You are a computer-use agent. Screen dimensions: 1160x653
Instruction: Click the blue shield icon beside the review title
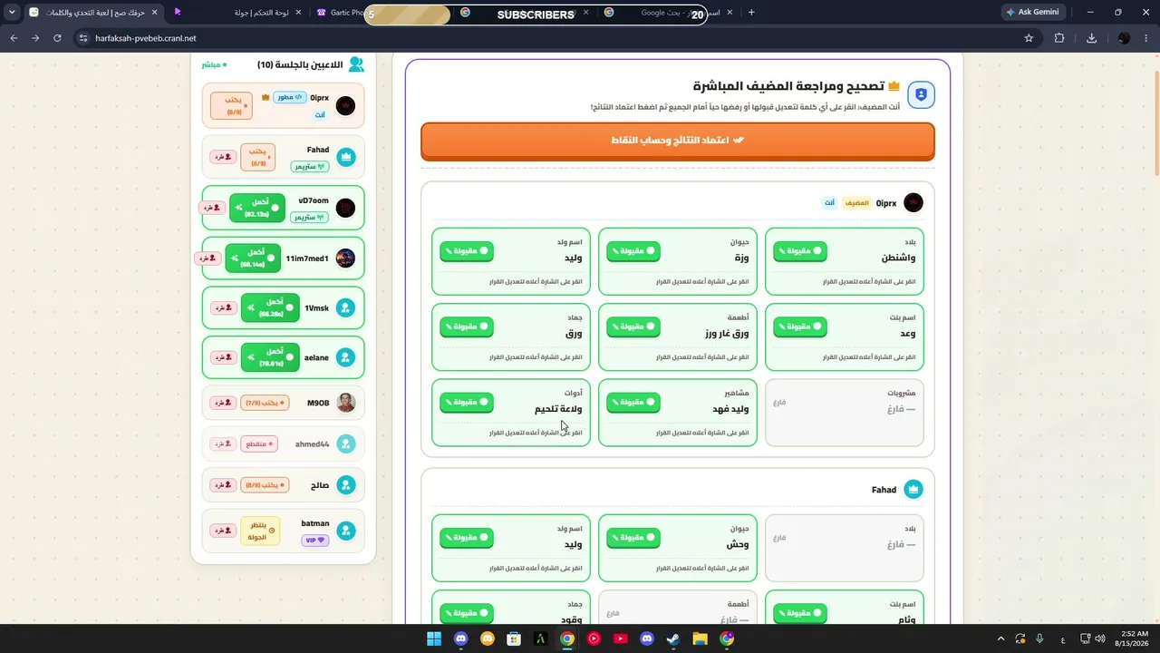[x=921, y=94]
